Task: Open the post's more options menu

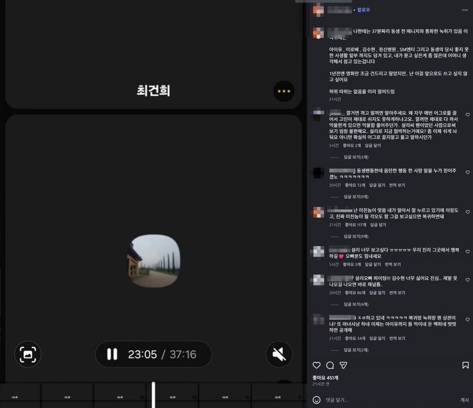Action: (x=465, y=10)
